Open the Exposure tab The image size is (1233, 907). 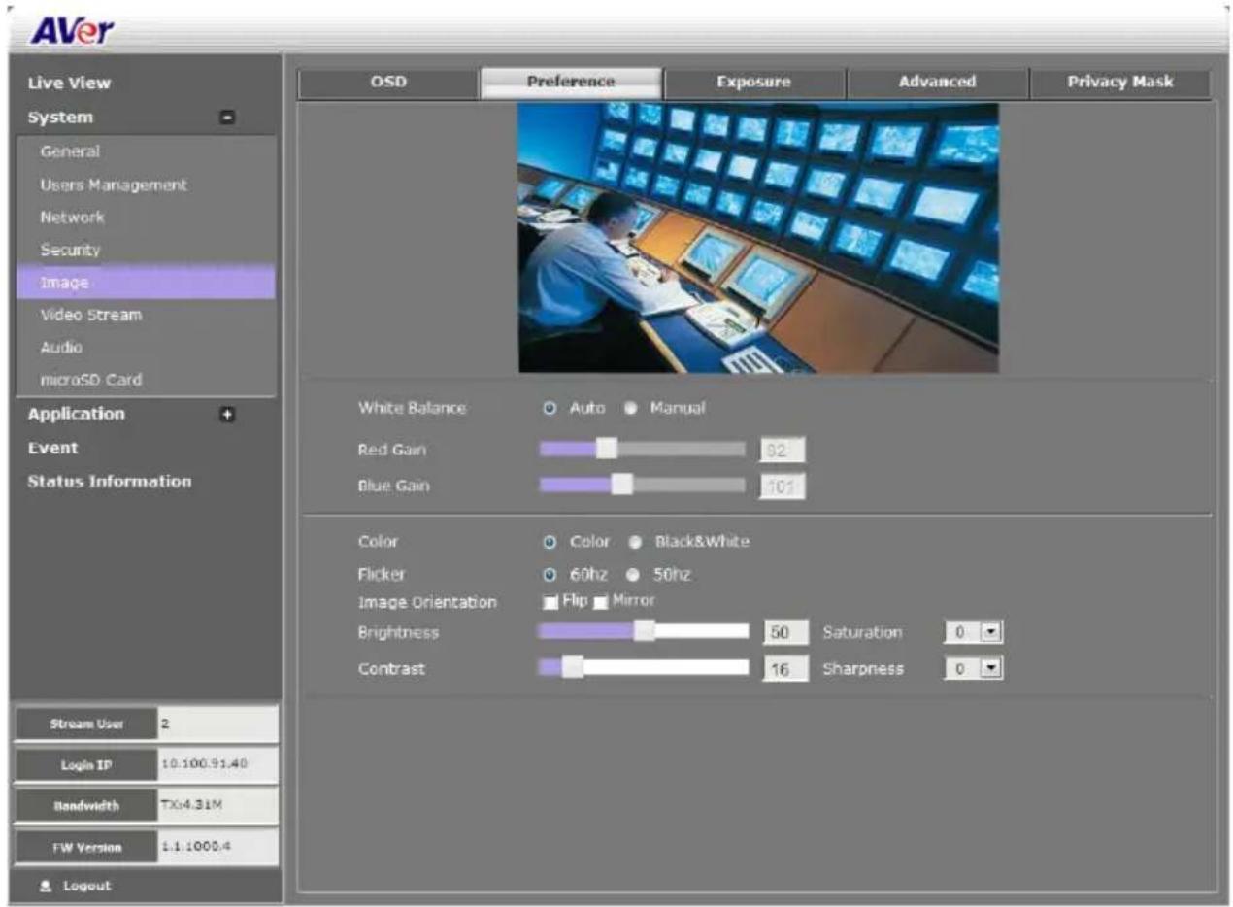[x=753, y=84]
